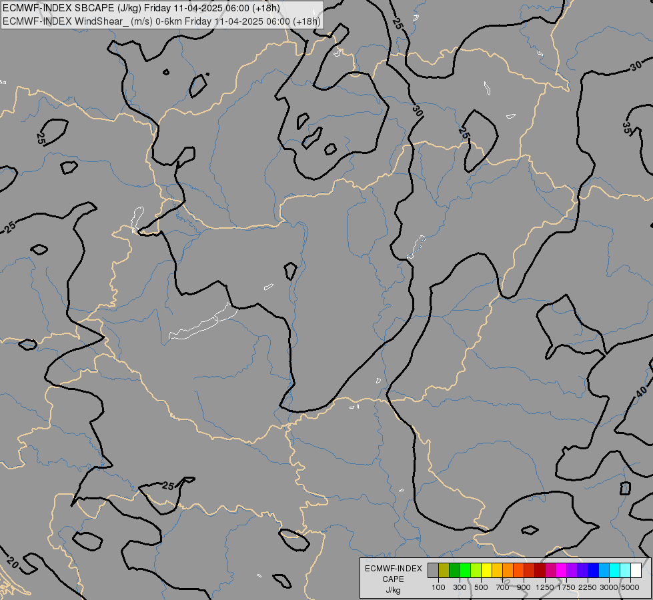This screenshot has height=600, width=653.
Task: Click the bright green legend swatch
Action: pos(465,570)
